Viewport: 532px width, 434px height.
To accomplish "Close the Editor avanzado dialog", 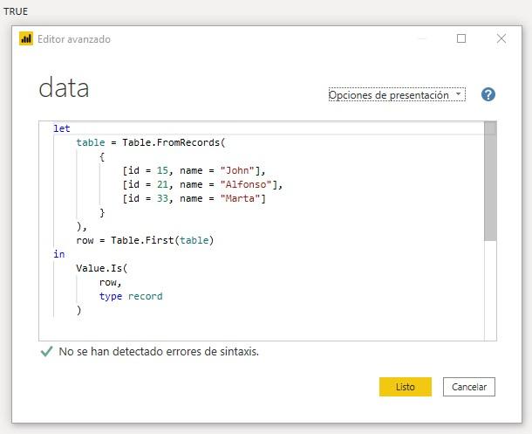I will point(501,39).
